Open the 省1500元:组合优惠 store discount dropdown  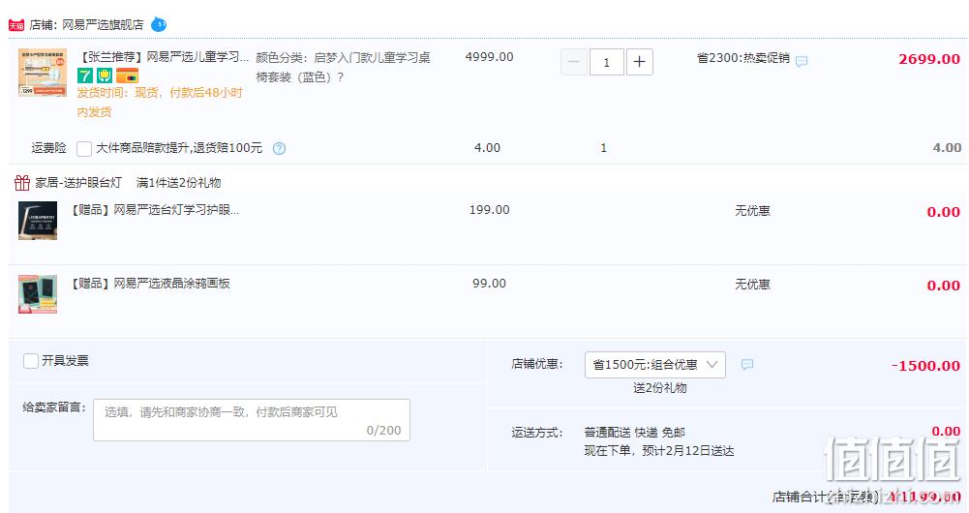tap(655, 365)
